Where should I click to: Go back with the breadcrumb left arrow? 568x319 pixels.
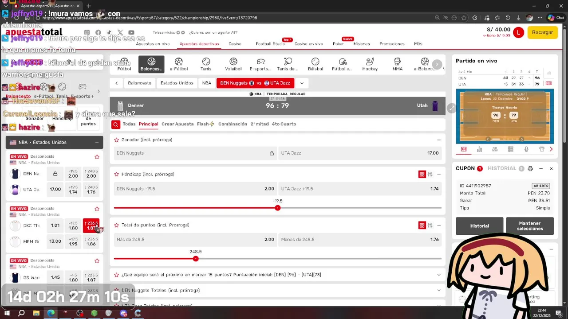point(116,83)
